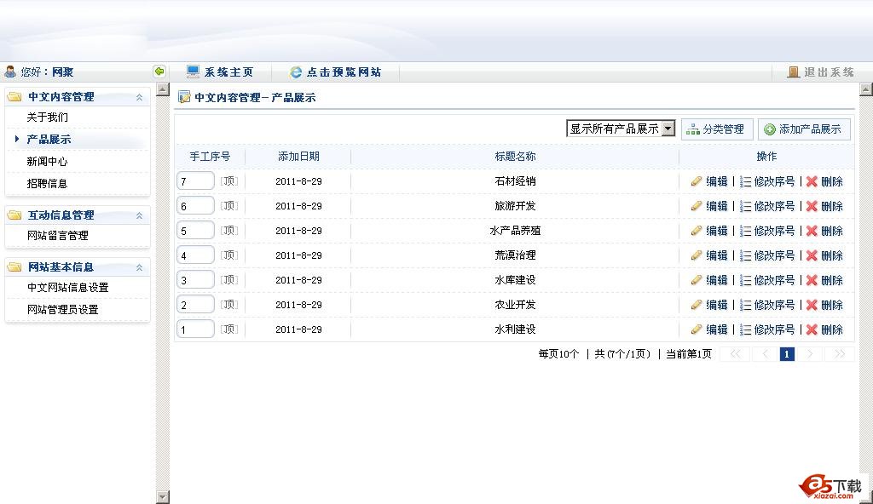The image size is (873, 504).
Task: Click 删除 link for 农业开发
Action: click(x=832, y=305)
